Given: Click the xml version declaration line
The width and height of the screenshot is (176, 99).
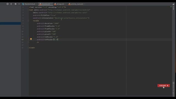Looking at the screenshot, I should (x=48, y=7).
